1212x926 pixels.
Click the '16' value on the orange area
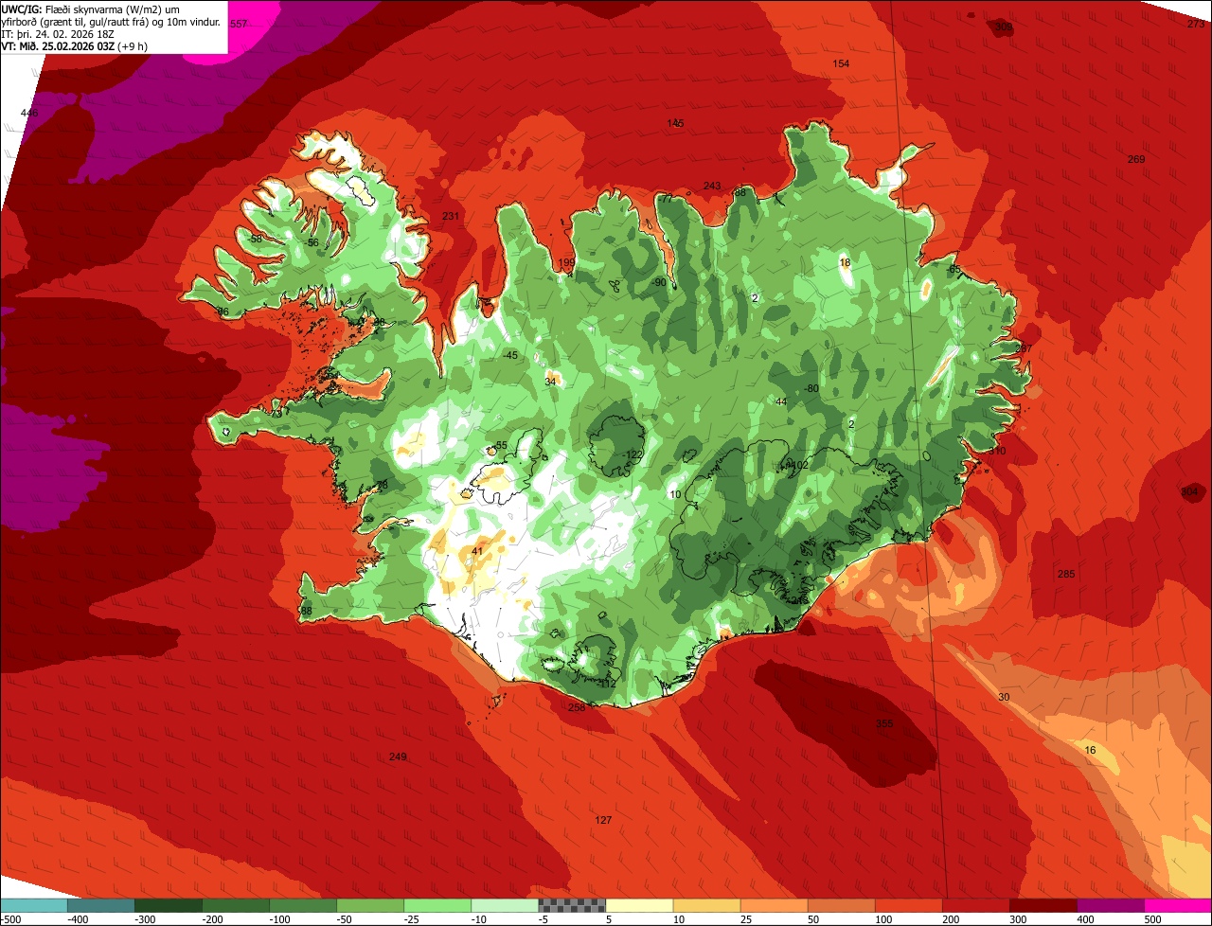(1090, 750)
